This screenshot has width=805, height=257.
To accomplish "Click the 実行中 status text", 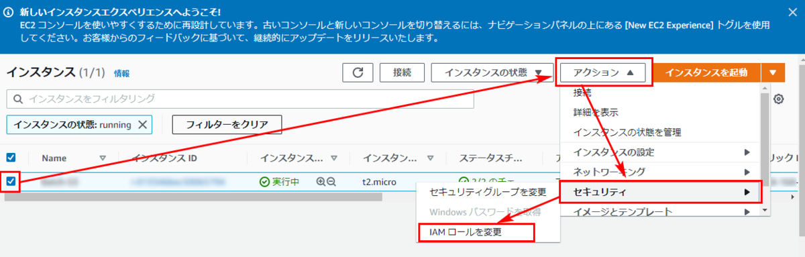I will pos(286,181).
